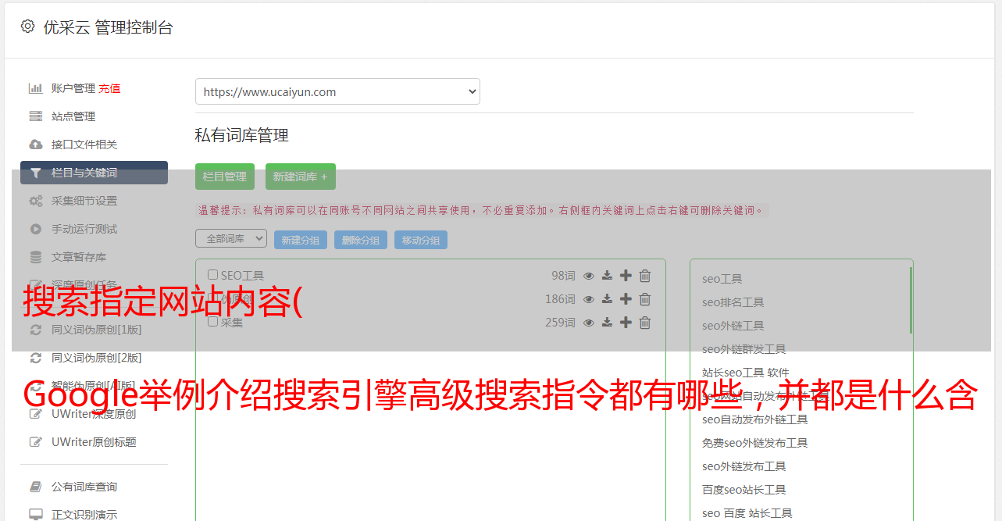Screen dimensions: 1002x521
Task: Click the monitor icon for 正文识别演示
Action: click(35, 515)
